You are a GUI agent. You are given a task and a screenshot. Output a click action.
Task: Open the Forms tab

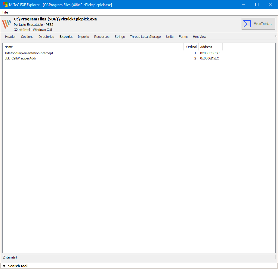click(x=183, y=37)
